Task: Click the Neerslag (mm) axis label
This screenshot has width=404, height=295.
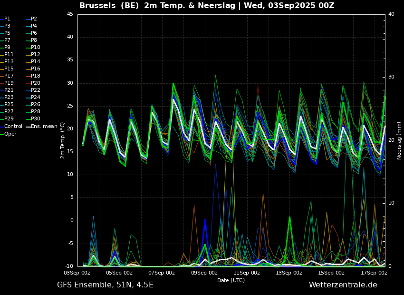Action: [x=399, y=140]
